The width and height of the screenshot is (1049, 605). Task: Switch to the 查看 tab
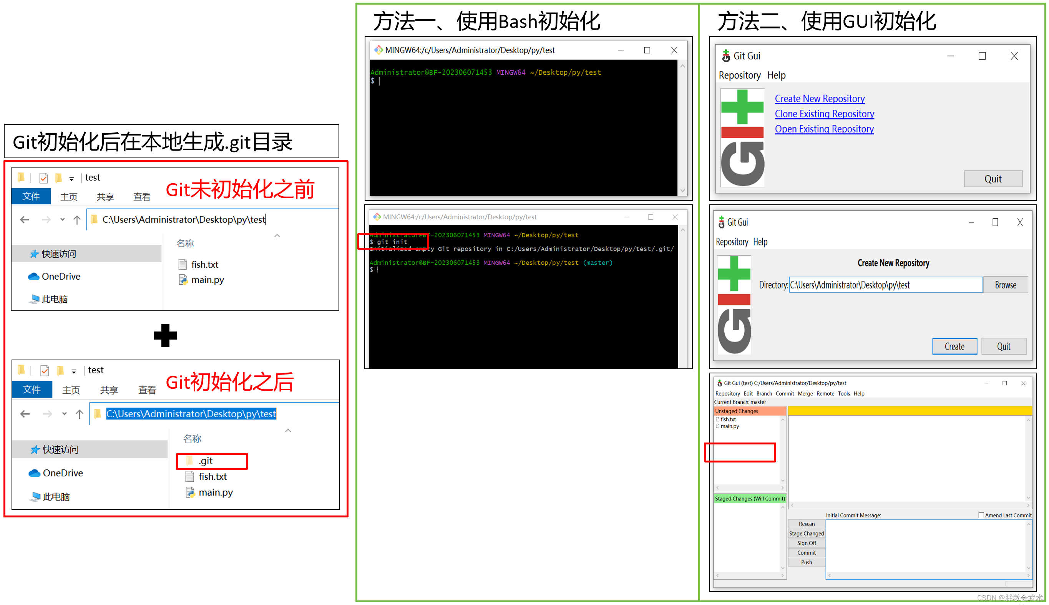click(142, 196)
